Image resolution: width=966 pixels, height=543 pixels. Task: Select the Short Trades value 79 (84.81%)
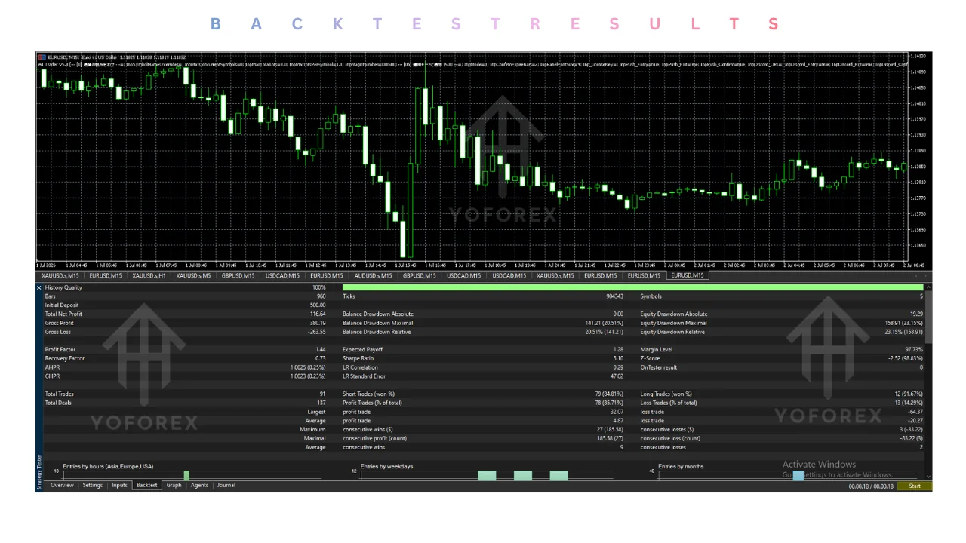tap(608, 394)
